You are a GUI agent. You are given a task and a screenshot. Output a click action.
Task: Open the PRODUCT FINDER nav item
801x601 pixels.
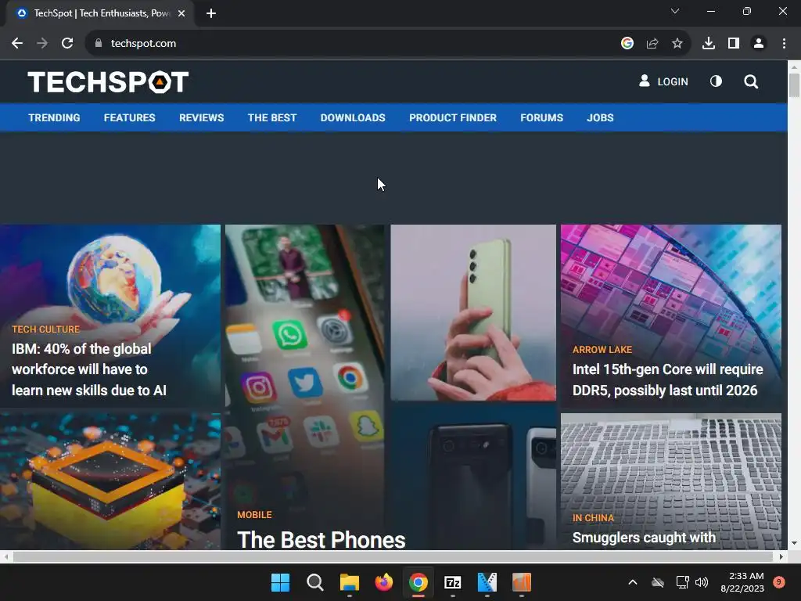point(453,117)
